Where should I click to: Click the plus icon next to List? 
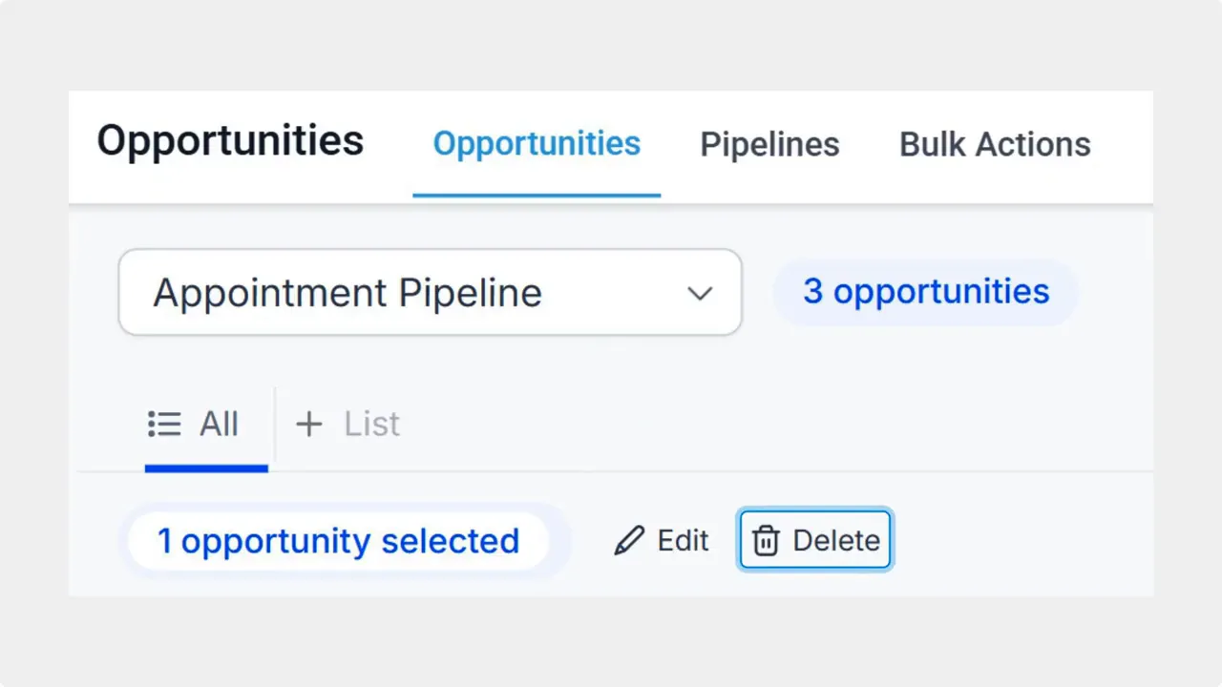[309, 425]
